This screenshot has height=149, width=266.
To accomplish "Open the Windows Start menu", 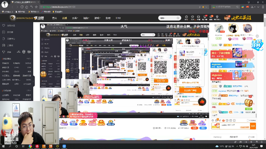I will pyautogui.click(x=3, y=146).
